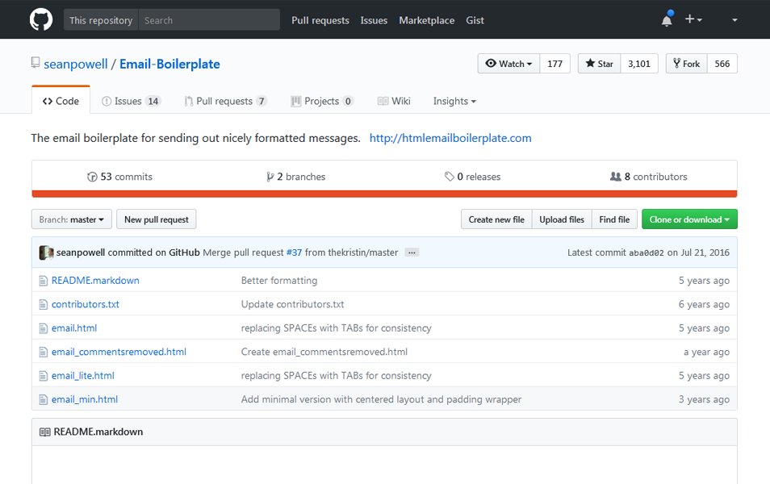Open Email-Boilerplate repository title link

tap(169, 64)
